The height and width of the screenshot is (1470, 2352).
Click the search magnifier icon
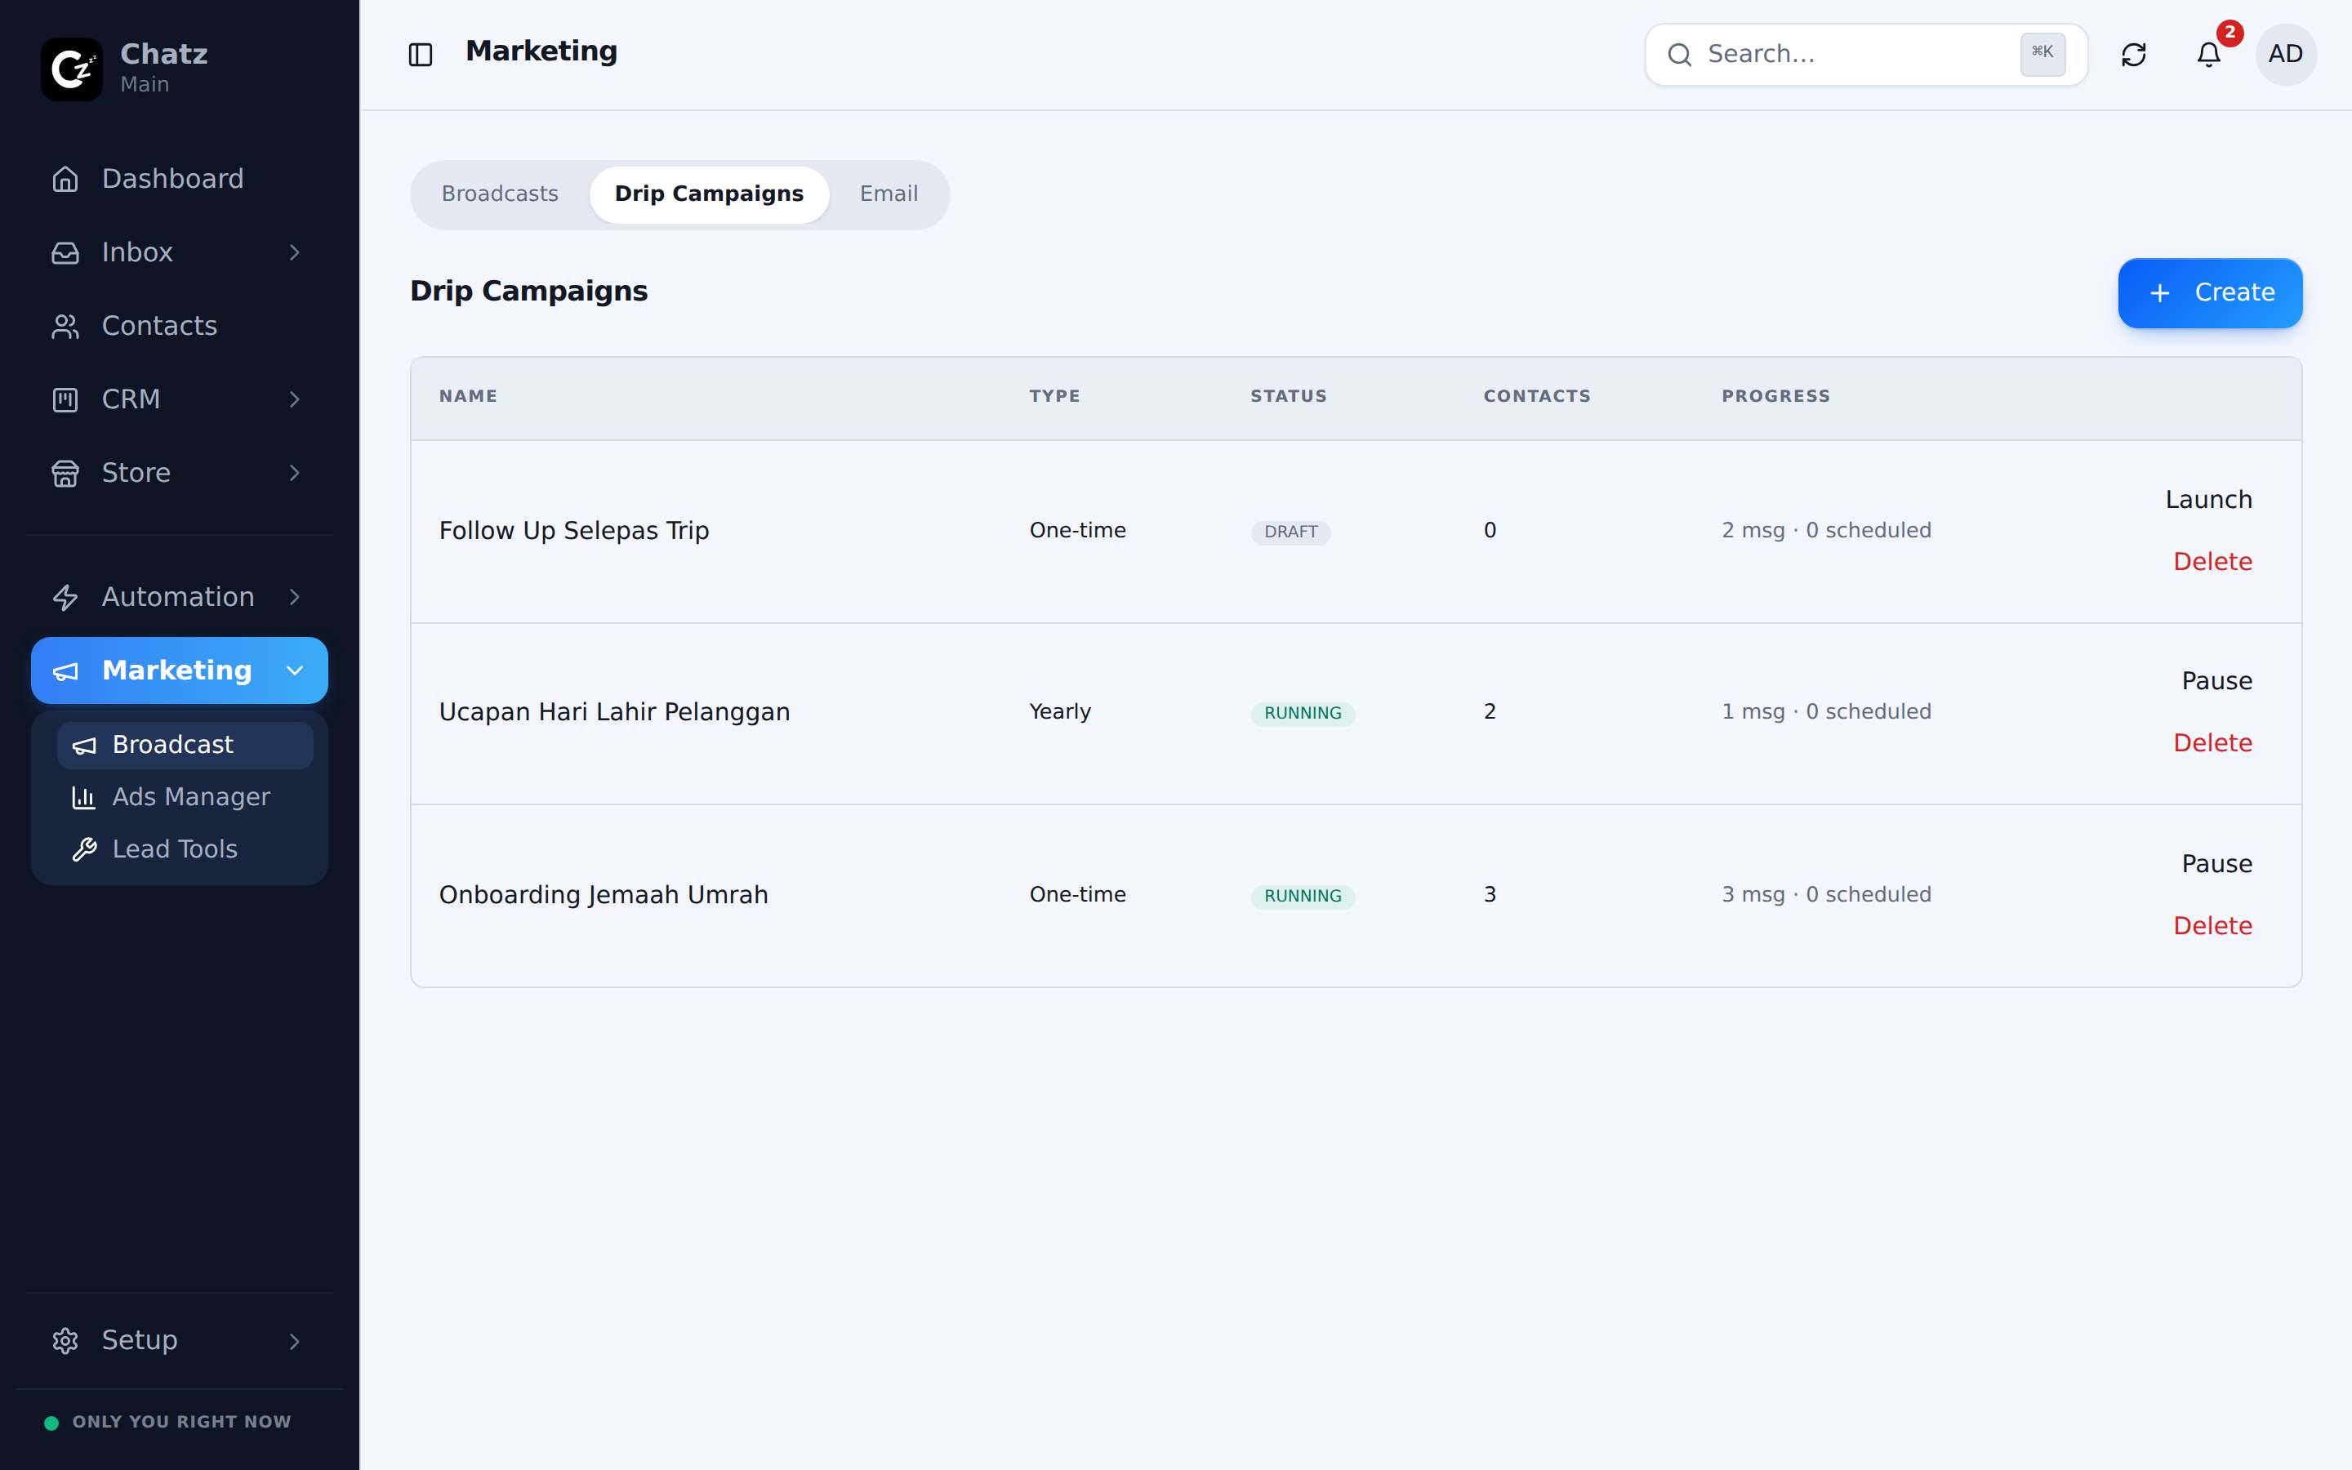[x=1679, y=55]
